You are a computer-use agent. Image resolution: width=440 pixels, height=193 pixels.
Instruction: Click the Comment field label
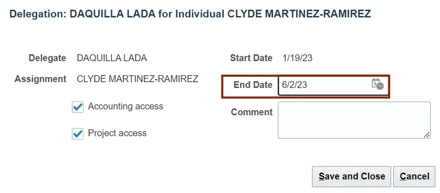click(252, 112)
